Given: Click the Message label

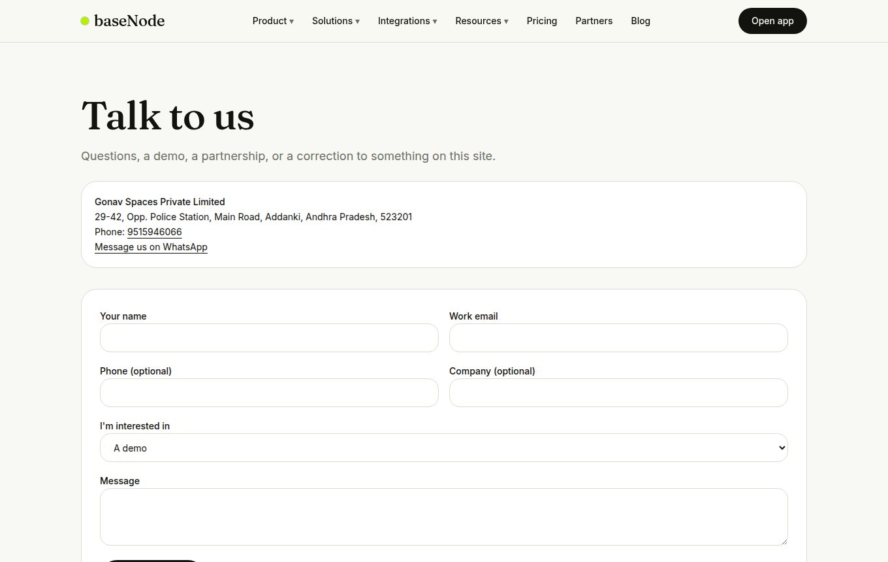Looking at the screenshot, I should point(119,481).
